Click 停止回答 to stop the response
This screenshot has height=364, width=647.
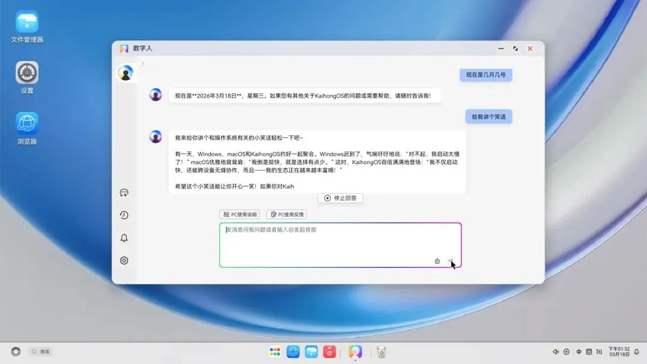[x=340, y=198]
